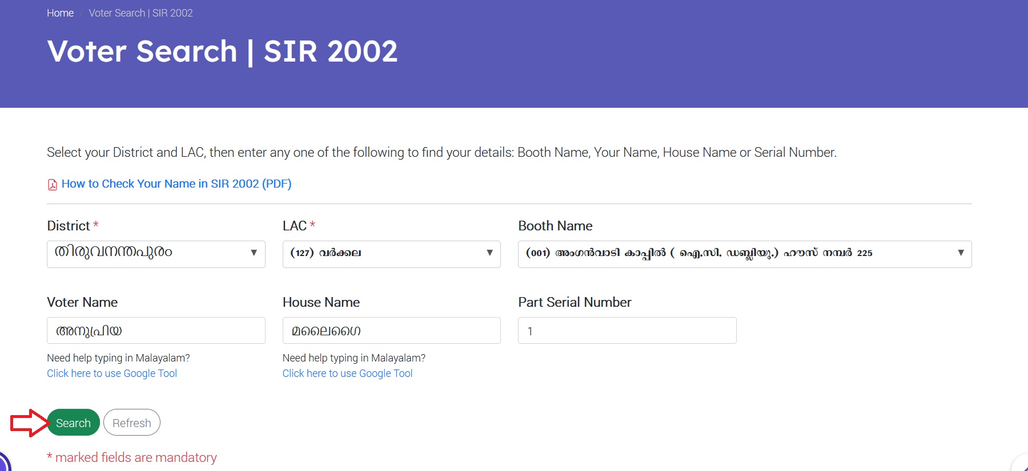Open Google Tool link under House Name
The width and height of the screenshot is (1028, 471).
(347, 373)
